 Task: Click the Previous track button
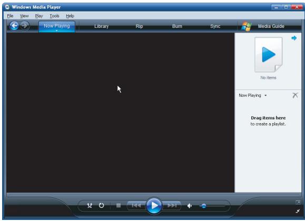[136, 205]
